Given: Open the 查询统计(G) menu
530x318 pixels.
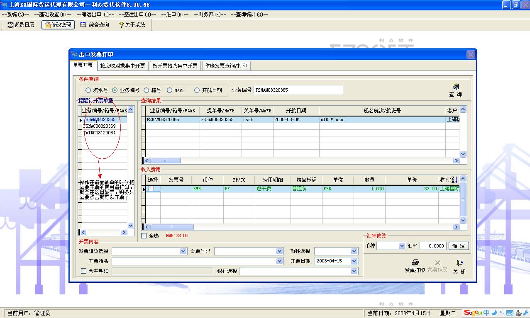Looking at the screenshot, I should 249,15.
